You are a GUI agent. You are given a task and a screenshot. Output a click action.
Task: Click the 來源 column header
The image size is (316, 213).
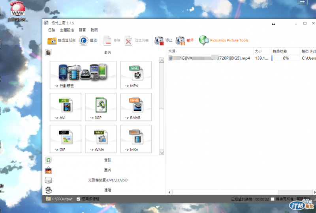point(210,51)
